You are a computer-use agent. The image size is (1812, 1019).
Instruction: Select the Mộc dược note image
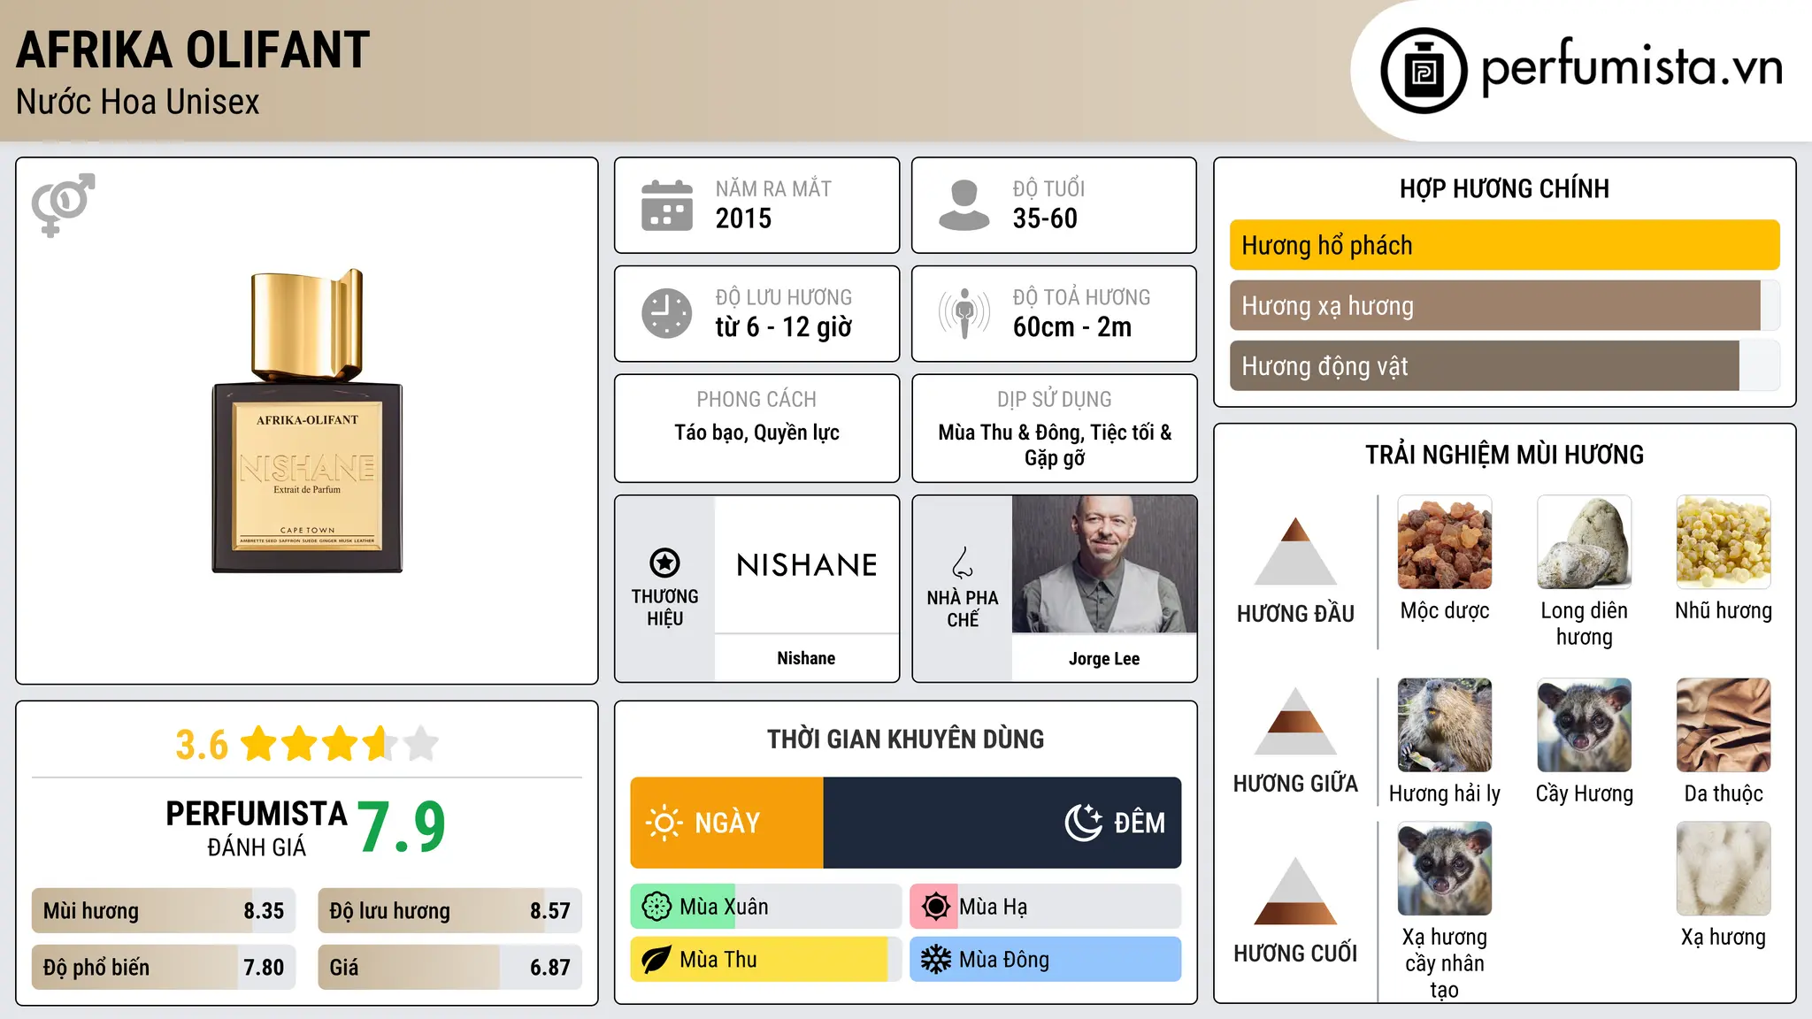coord(1445,542)
